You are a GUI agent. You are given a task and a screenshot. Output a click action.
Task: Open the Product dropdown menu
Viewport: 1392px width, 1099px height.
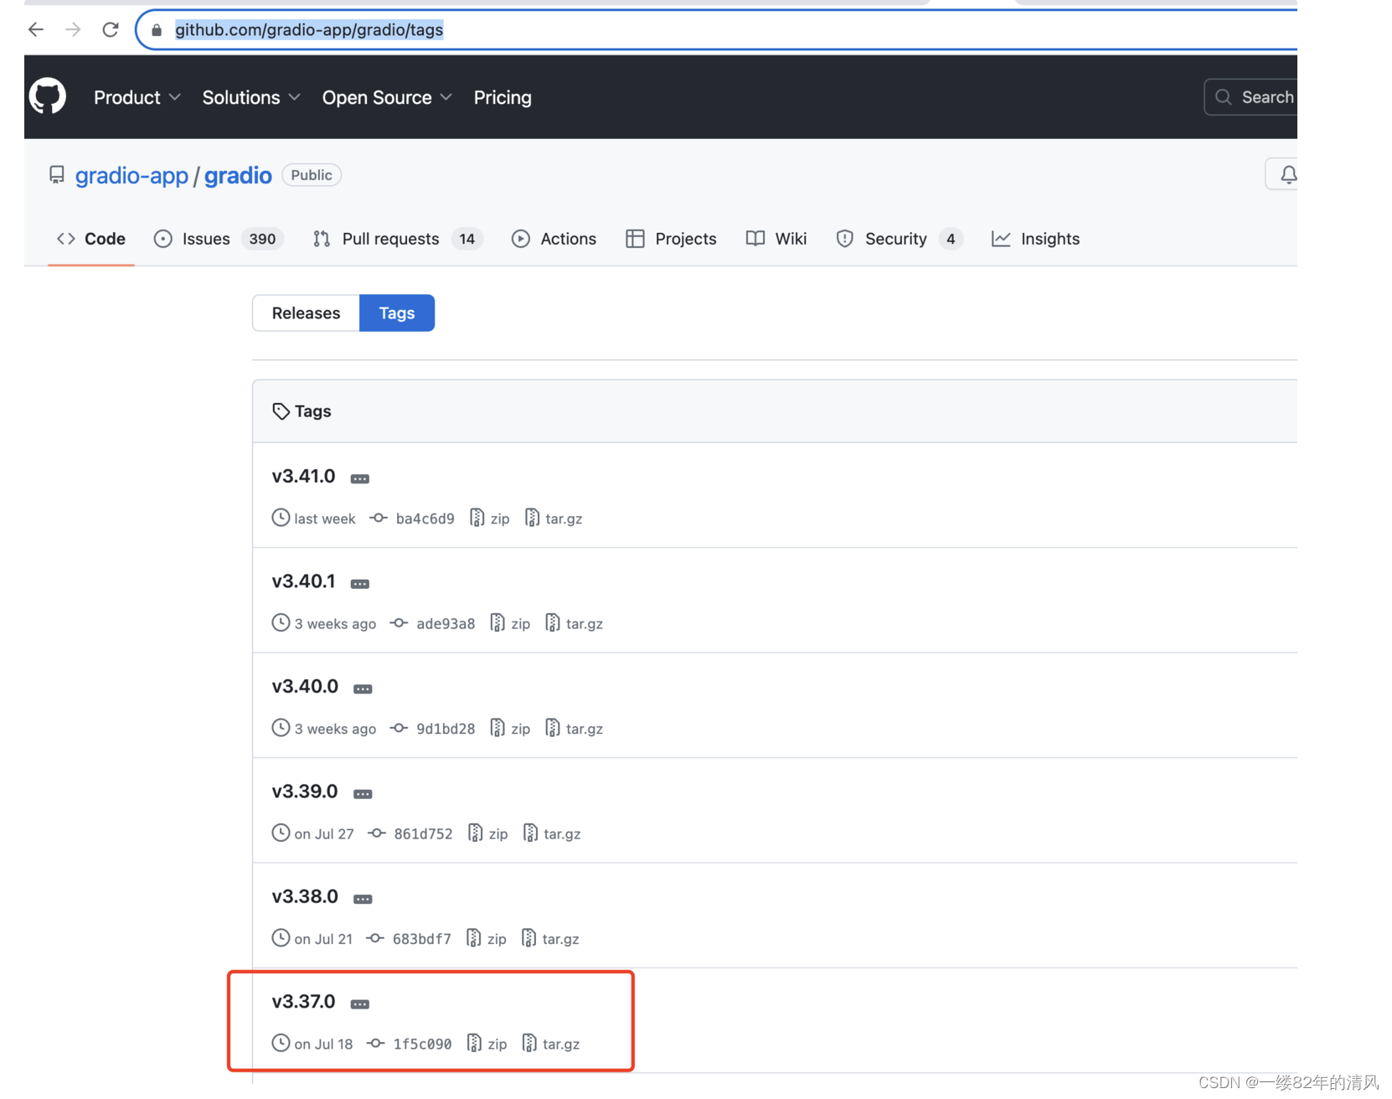(x=137, y=97)
